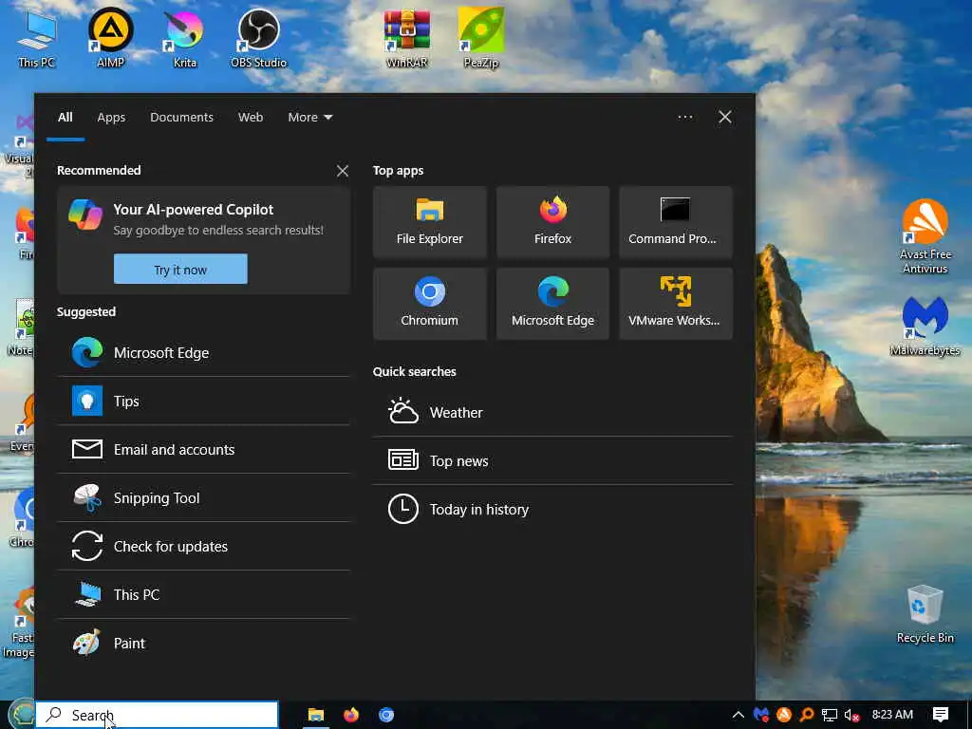Select the Recycle Bin desktop icon
This screenshot has width=972, height=729.
coord(925,614)
